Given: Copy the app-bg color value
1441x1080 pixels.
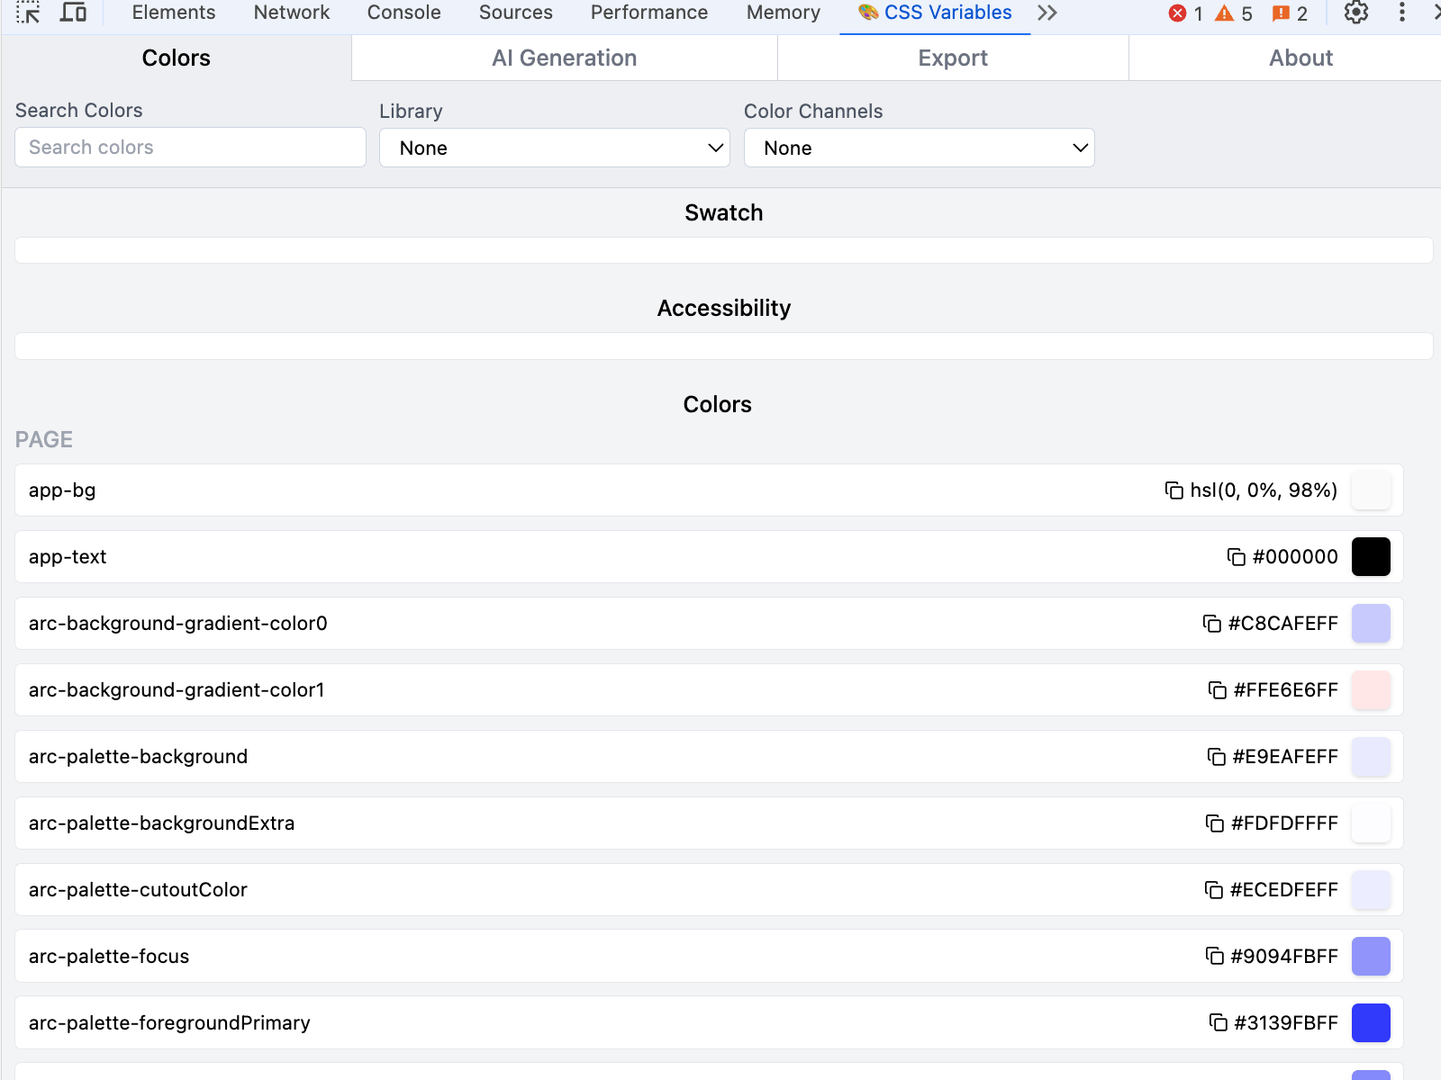Looking at the screenshot, I should pyautogui.click(x=1174, y=490).
